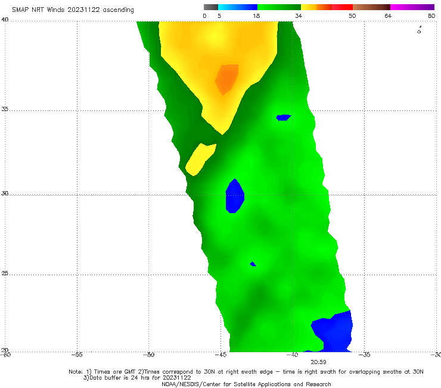Click the legend label "80" at the scale end

pyautogui.click(x=431, y=16)
